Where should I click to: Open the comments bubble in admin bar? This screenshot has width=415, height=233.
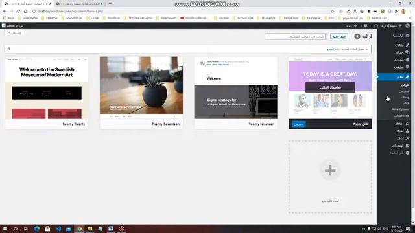point(366,26)
